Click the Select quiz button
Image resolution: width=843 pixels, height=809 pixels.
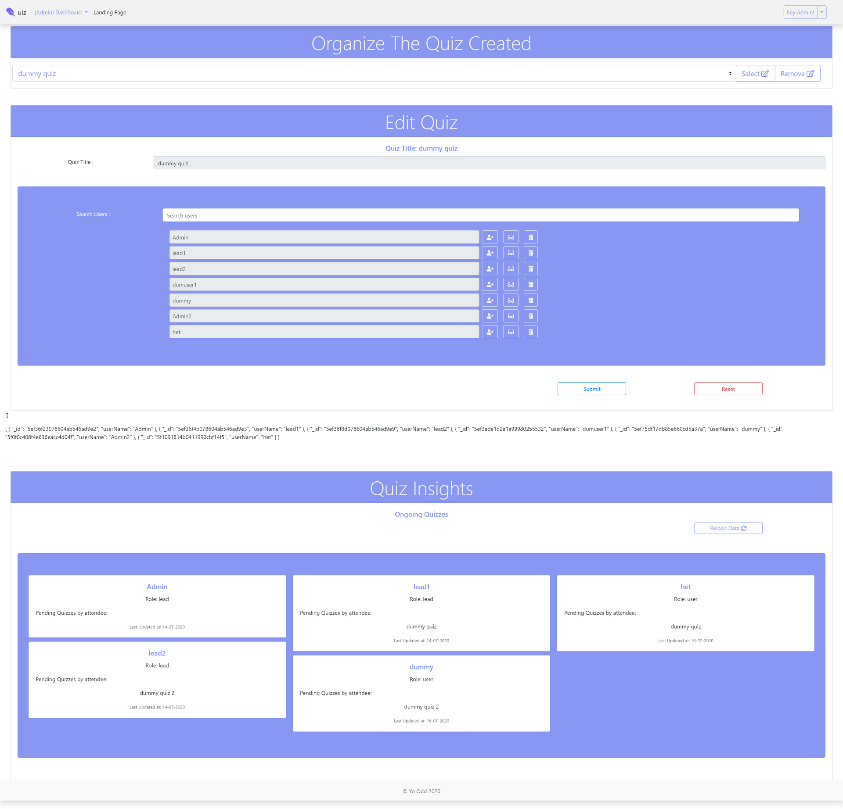[x=755, y=74]
